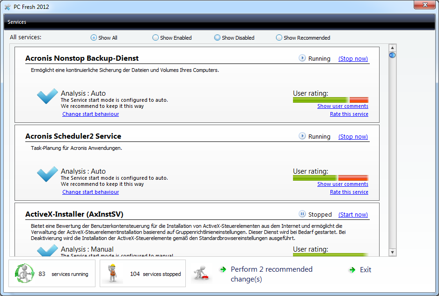
Task: Click the worker figure services stopped icon
Action: coord(112,274)
